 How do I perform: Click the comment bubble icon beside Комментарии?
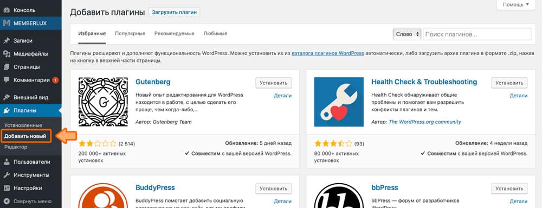pyautogui.click(x=6, y=80)
